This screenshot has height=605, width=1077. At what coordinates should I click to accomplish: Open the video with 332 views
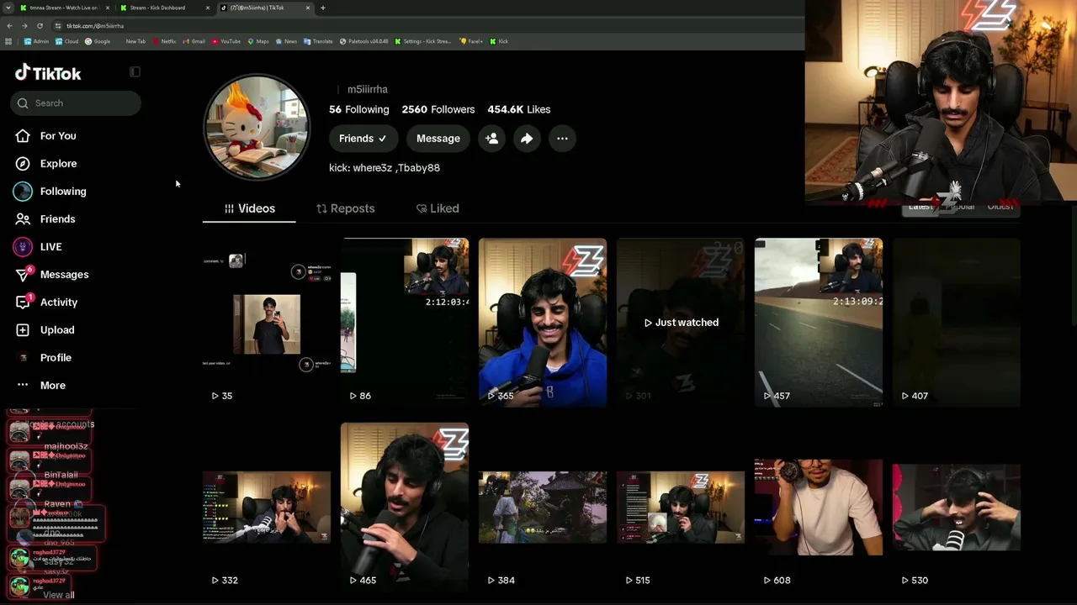(267, 507)
